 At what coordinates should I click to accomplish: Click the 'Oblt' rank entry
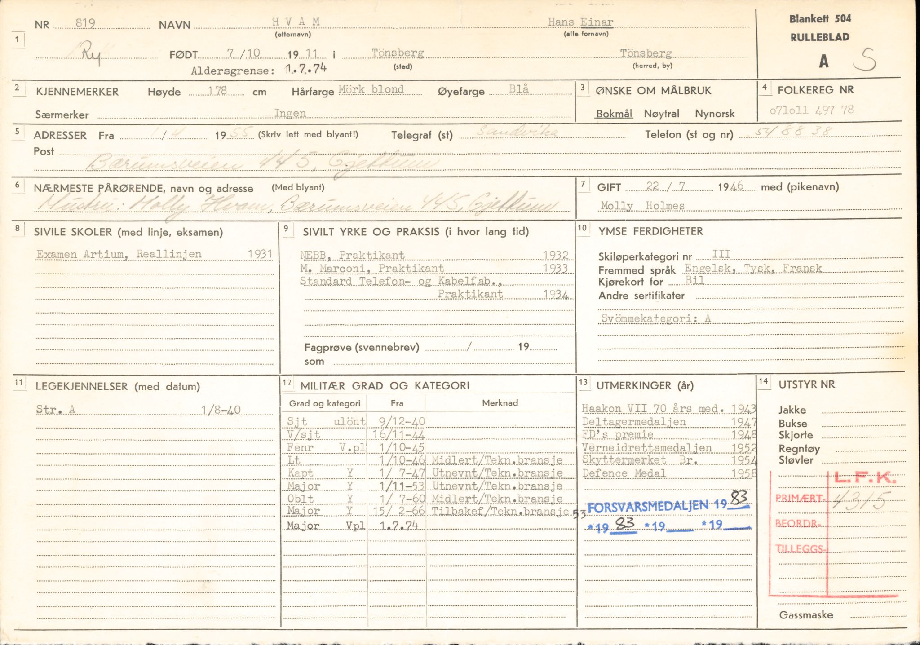click(301, 499)
